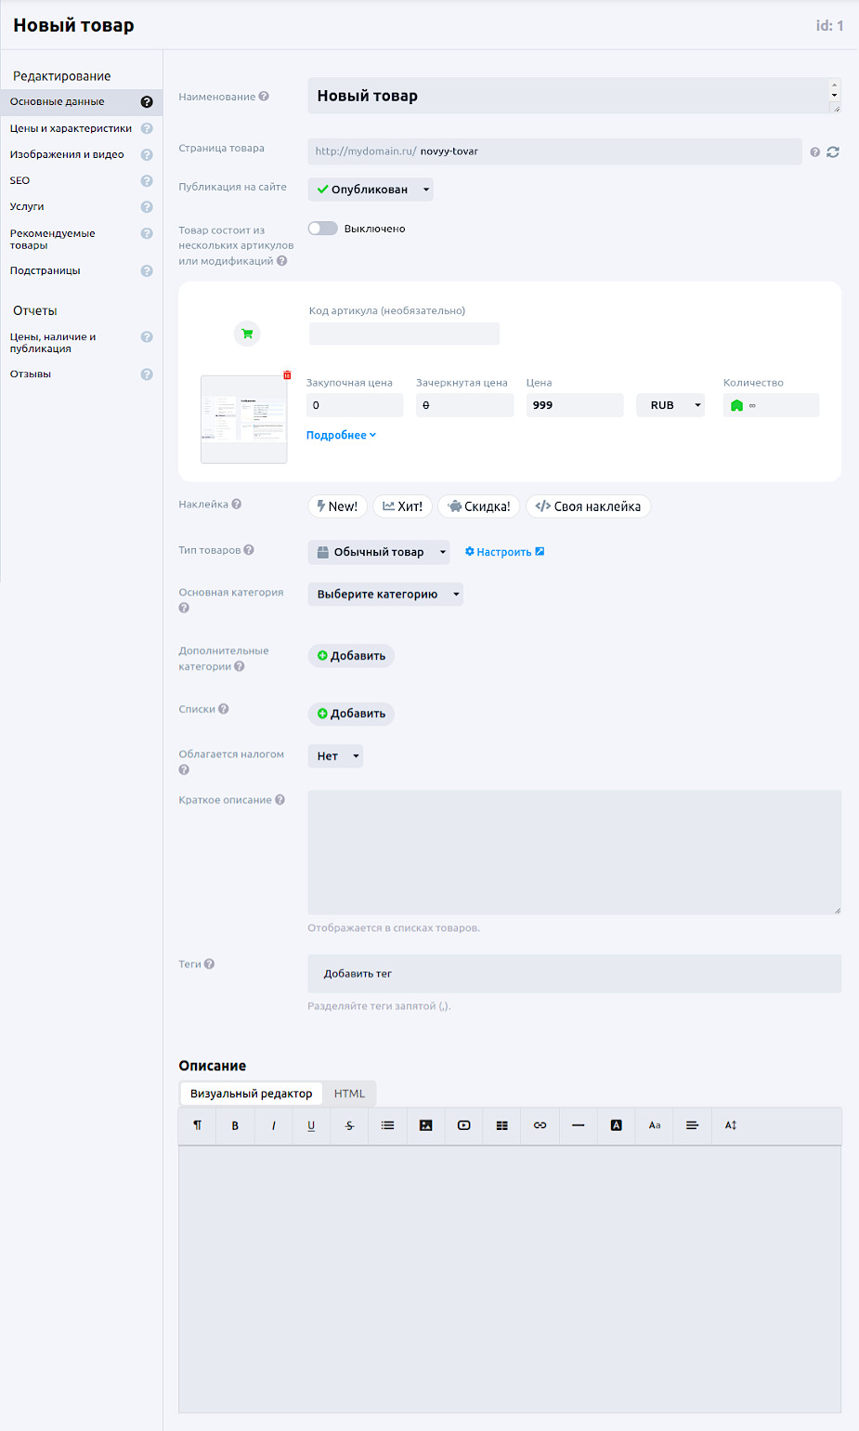Click Добавить for additional categories
The height and width of the screenshot is (1431, 859).
tap(351, 656)
